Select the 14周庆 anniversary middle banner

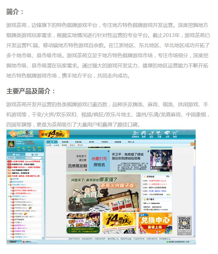coord(119,223)
